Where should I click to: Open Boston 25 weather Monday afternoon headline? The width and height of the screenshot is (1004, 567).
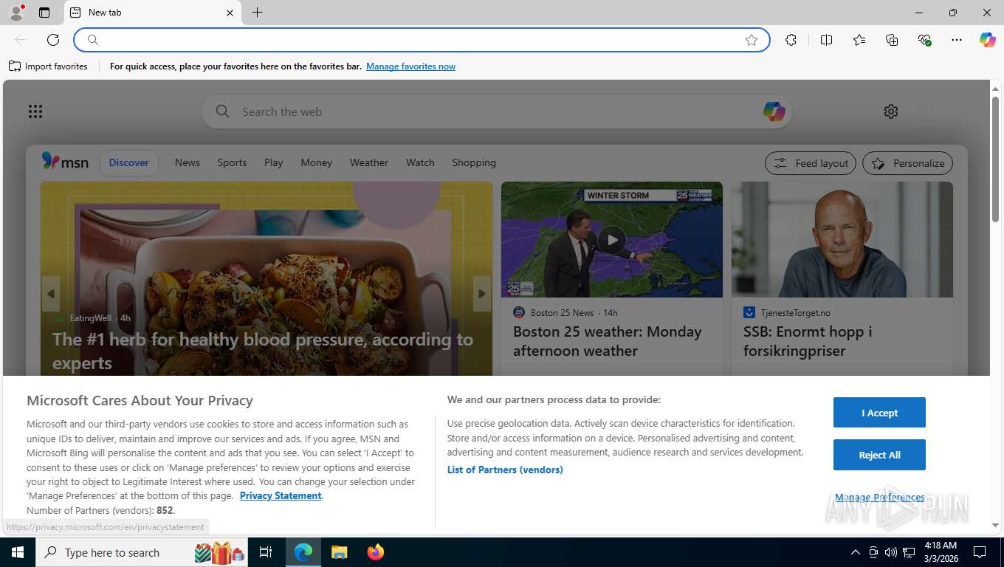pyautogui.click(x=608, y=341)
